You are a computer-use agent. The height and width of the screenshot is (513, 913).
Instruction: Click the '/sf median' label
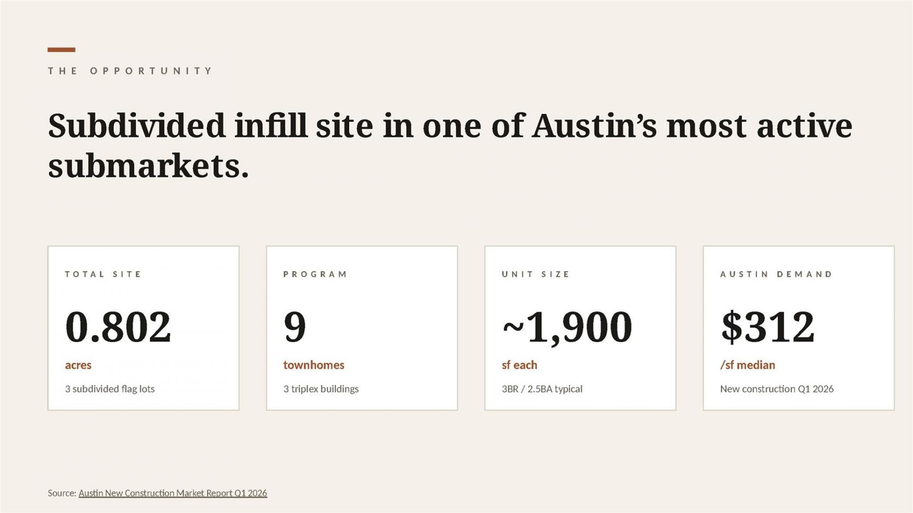(x=748, y=365)
